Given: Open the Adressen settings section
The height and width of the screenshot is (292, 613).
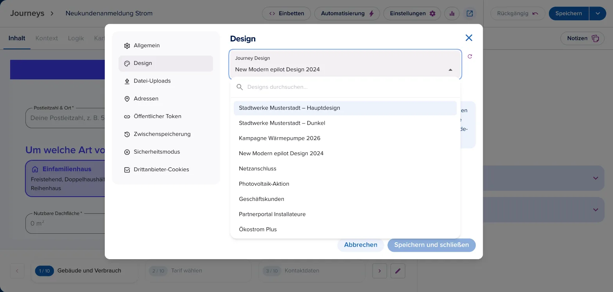Looking at the screenshot, I should pos(166,99).
